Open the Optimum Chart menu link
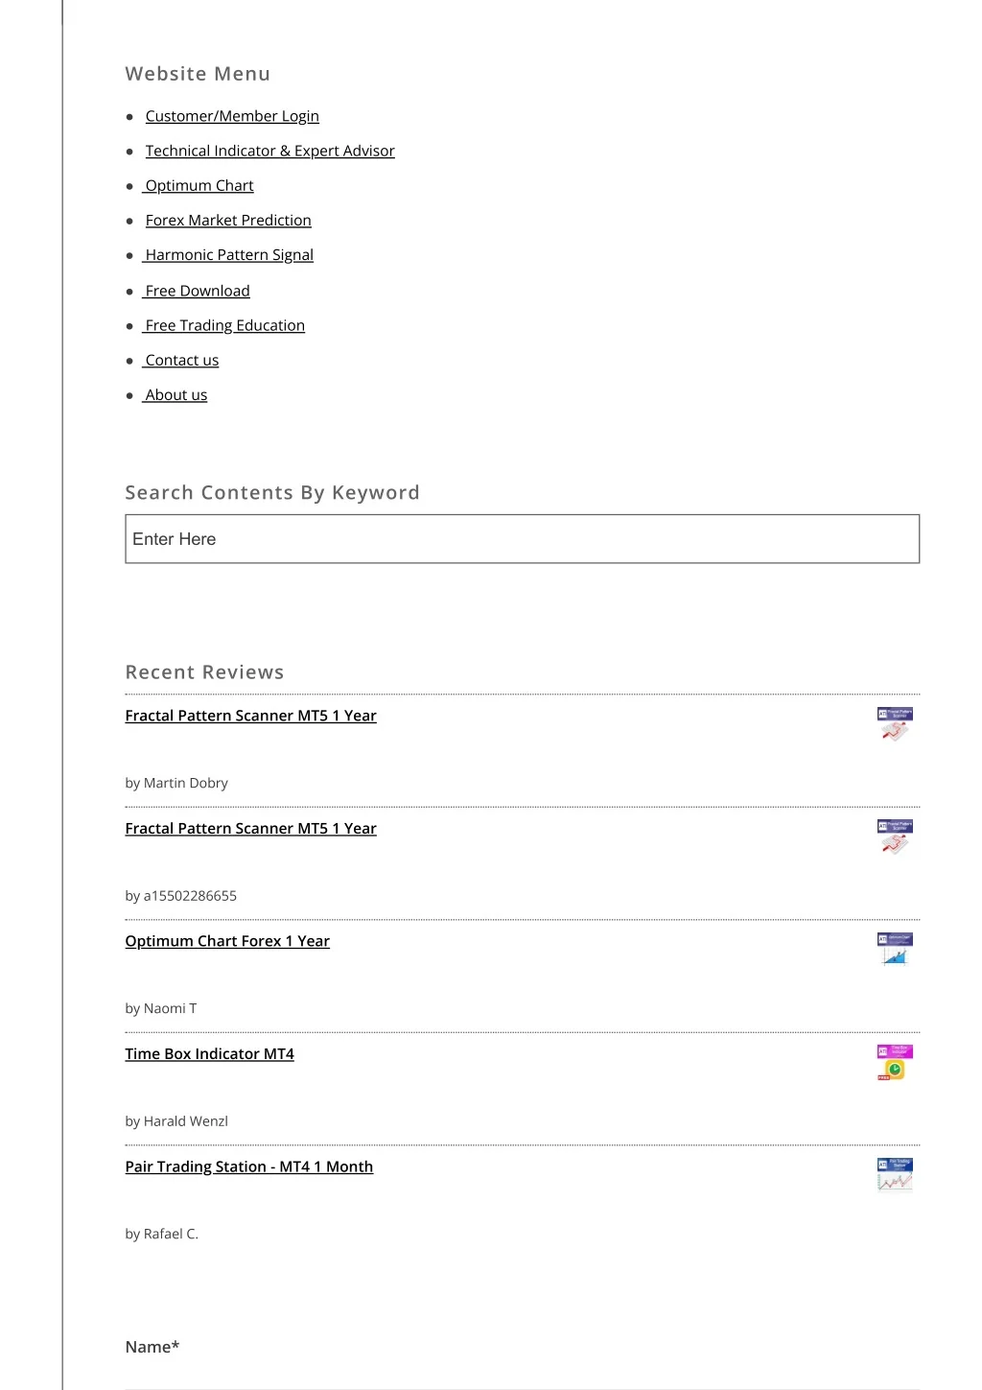 199,185
